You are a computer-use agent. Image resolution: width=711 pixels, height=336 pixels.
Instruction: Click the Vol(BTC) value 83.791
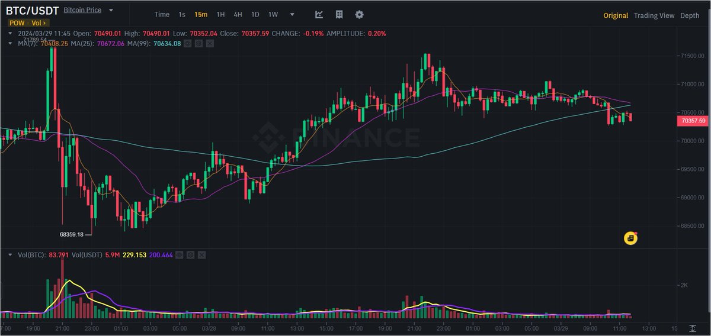[x=59, y=254]
